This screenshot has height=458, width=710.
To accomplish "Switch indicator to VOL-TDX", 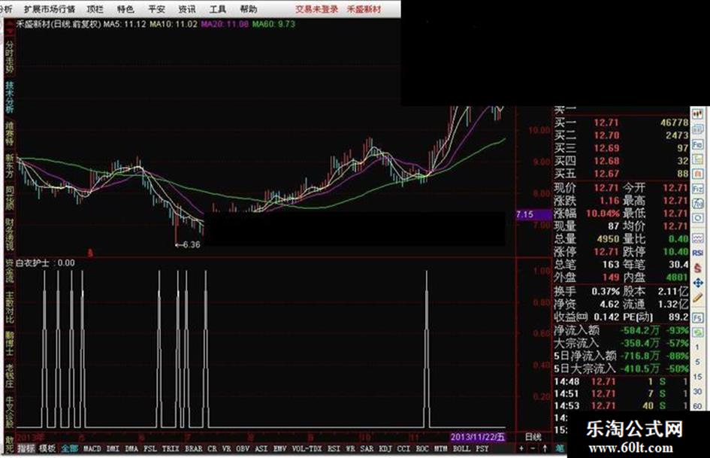I will tap(307, 448).
